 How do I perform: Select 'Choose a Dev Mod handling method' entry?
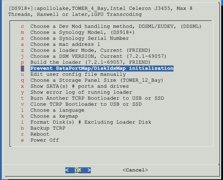116,26
